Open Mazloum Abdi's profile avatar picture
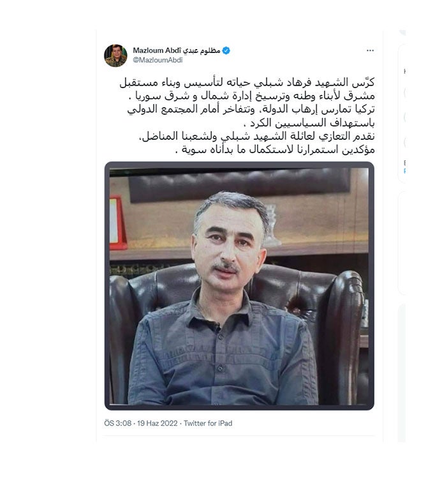The width and height of the screenshot is (442, 494). (115, 56)
